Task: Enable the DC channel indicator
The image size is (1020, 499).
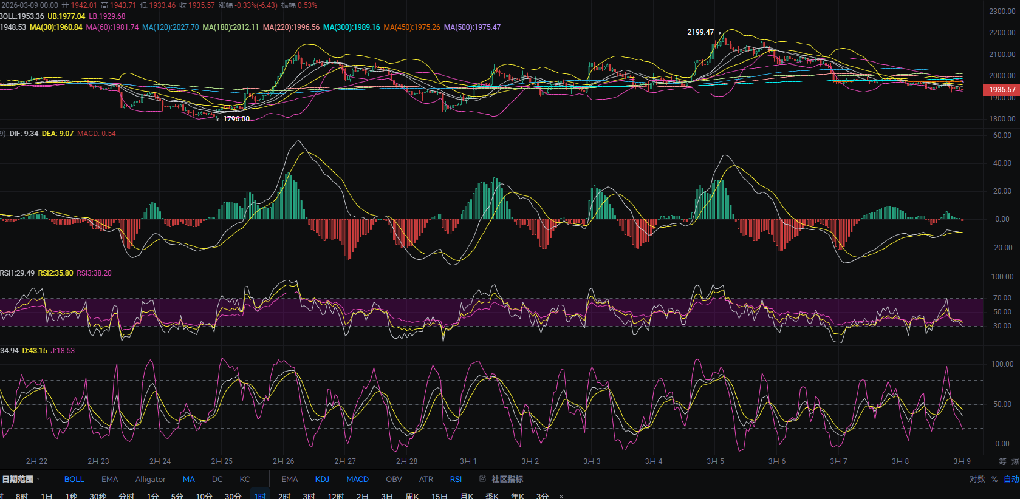Action: click(x=217, y=479)
